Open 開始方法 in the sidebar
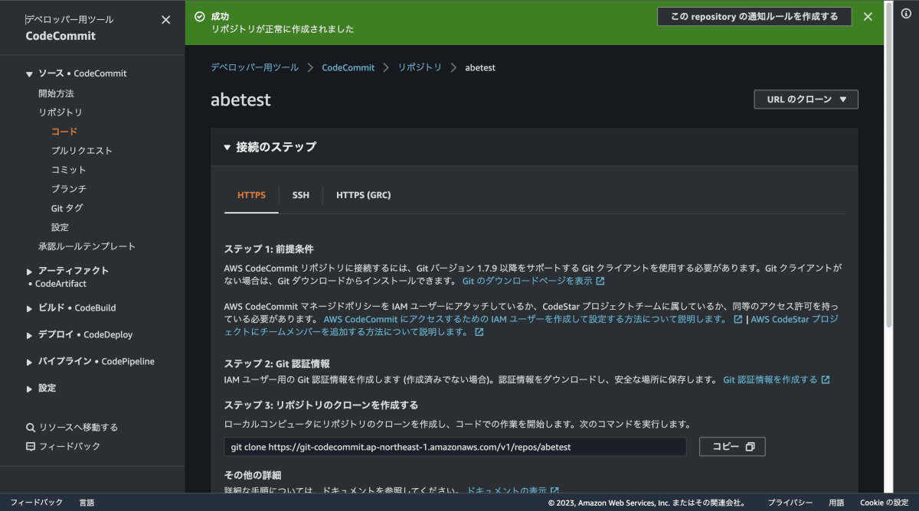 point(56,93)
